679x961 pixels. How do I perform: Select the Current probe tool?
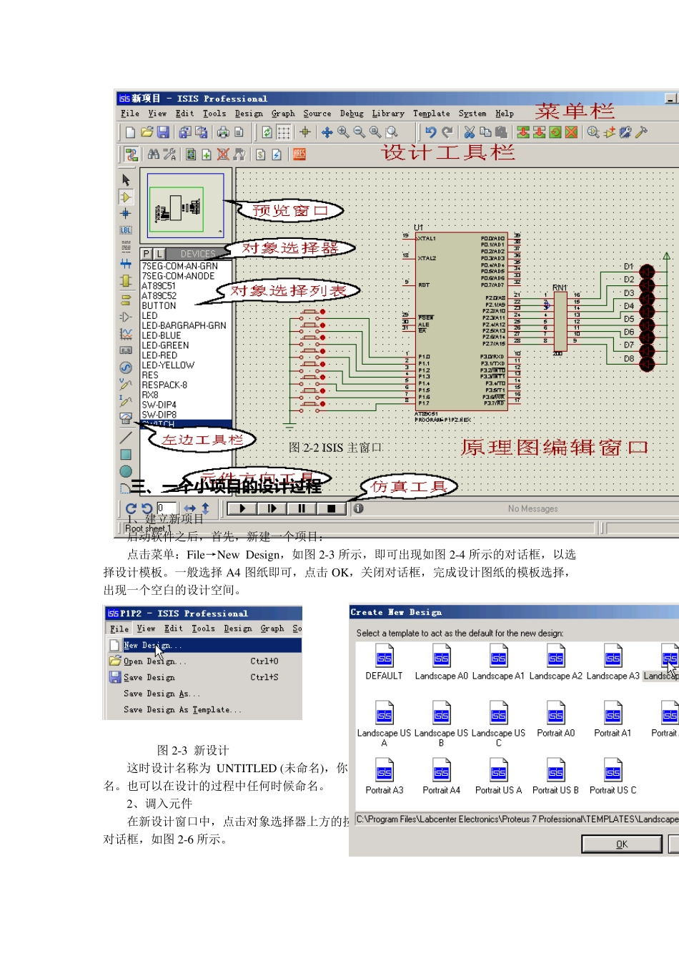(126, 401)
